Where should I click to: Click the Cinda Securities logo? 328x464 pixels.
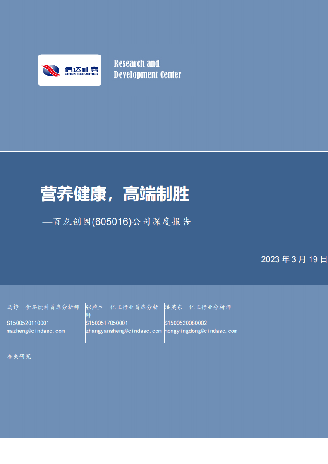coord(69,70)
